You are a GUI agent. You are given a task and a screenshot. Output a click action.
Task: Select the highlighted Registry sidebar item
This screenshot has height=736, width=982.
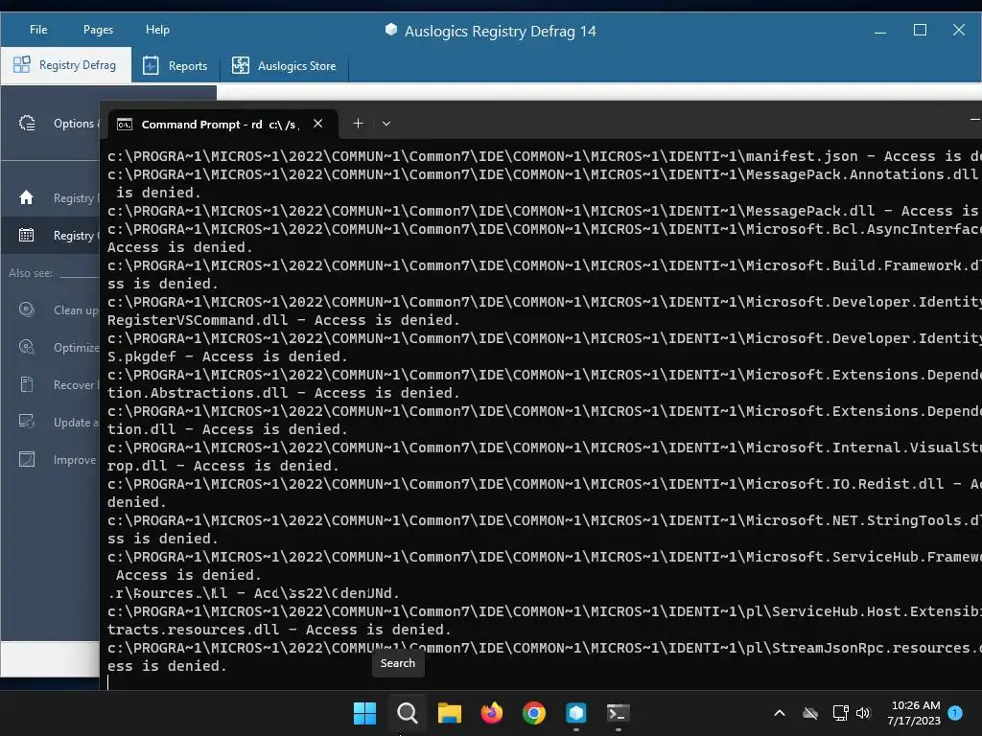click(50, 236)
